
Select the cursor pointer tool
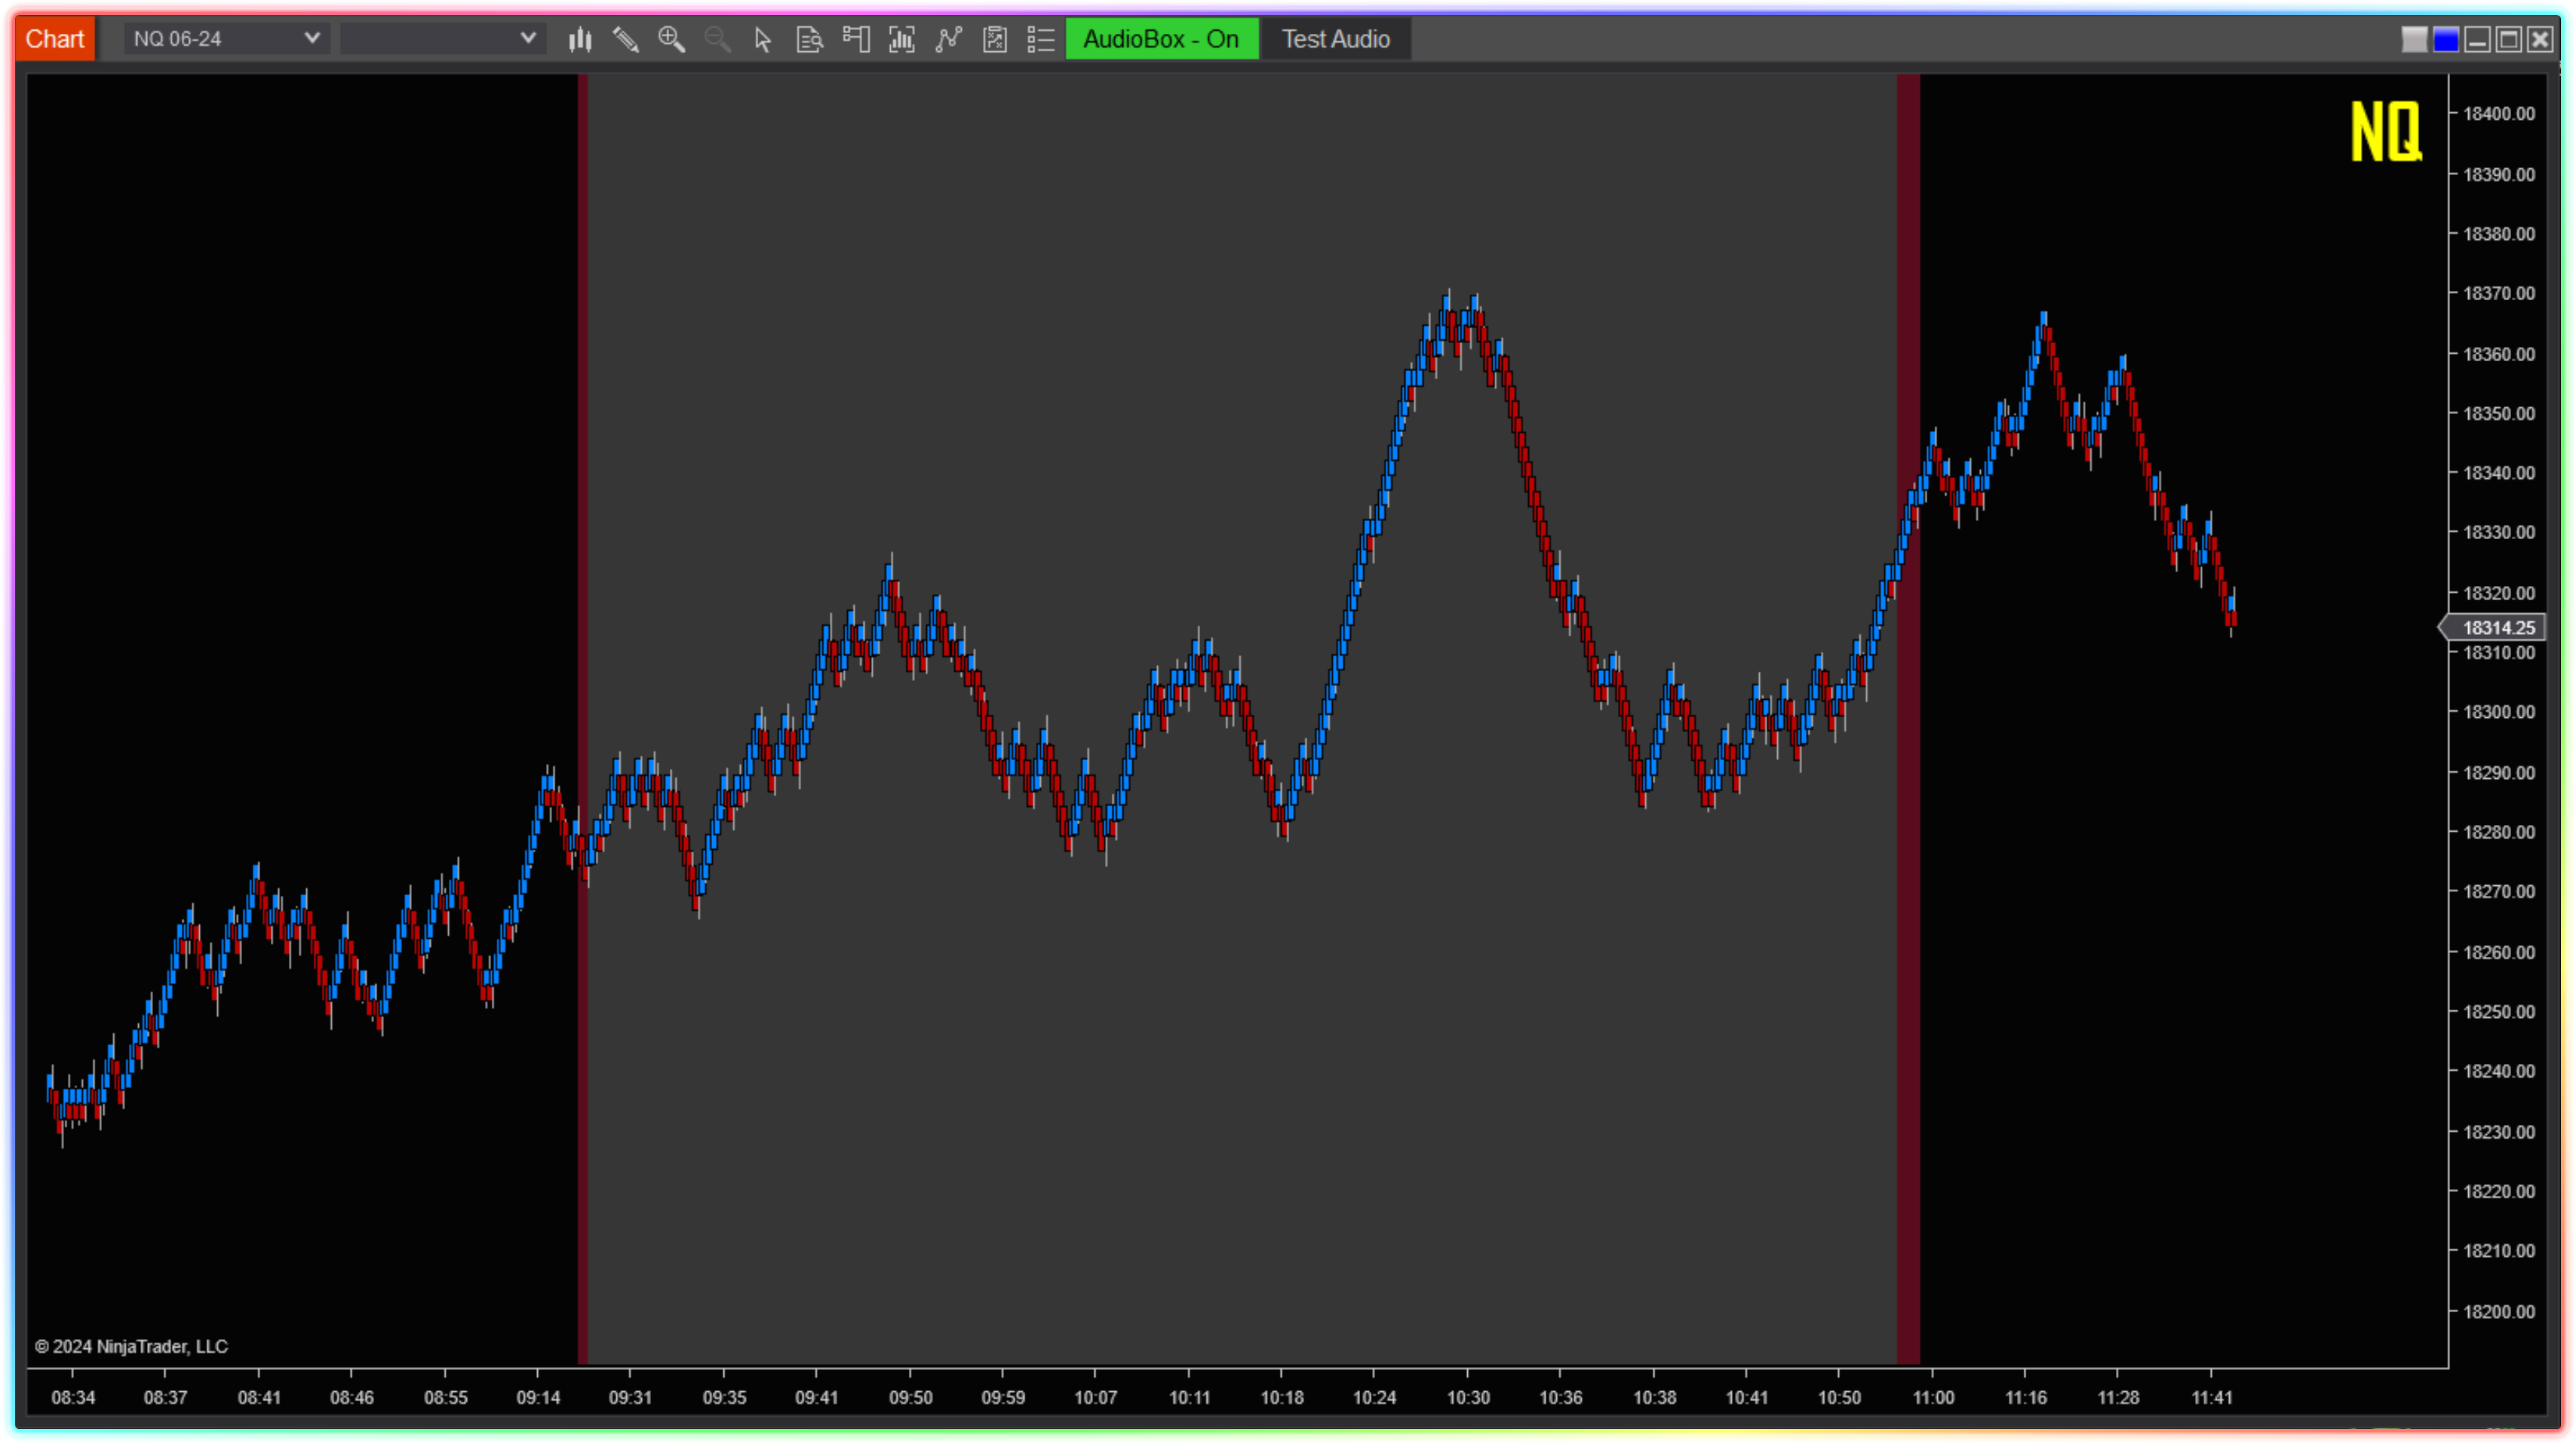coord(763,39)
